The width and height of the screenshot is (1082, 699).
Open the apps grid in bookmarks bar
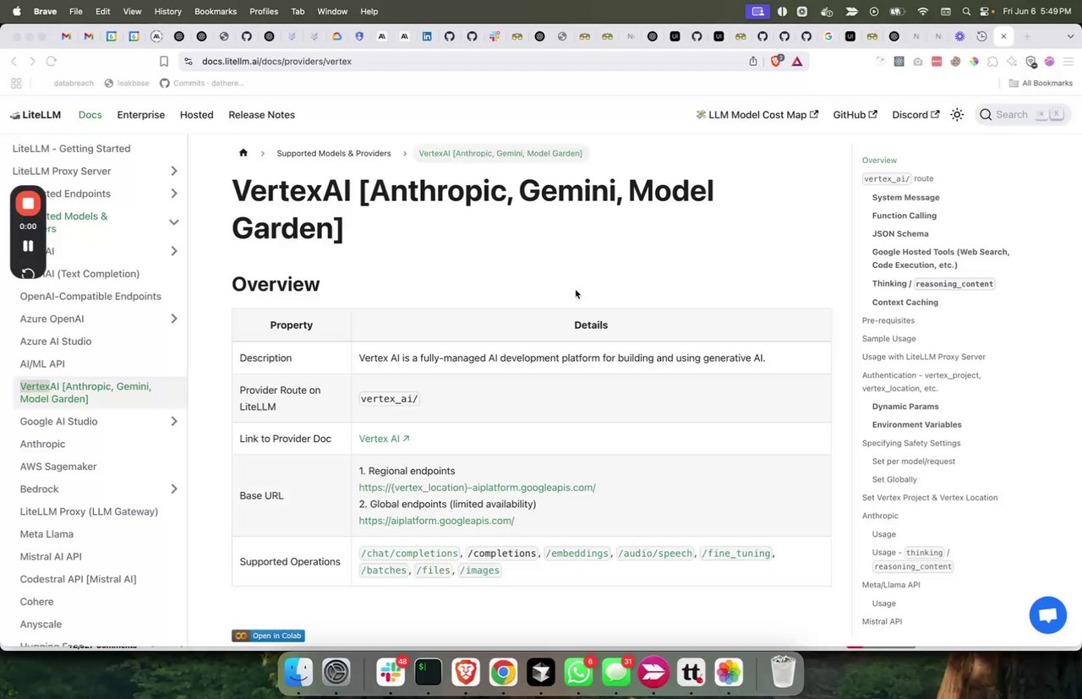16,83
